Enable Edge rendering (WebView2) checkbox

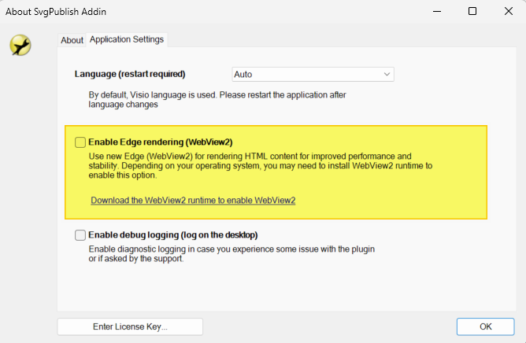[80, 142]
